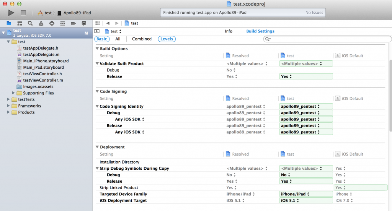This screenshot has height=211, width=392.
Task: Open the Log navigator speech bubble icon
Action: (x=84, y=23)
